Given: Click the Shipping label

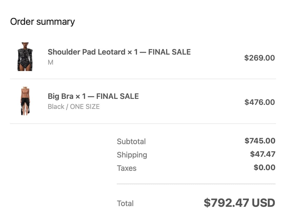Looking at the screenshot, I should tap(132, 155).
